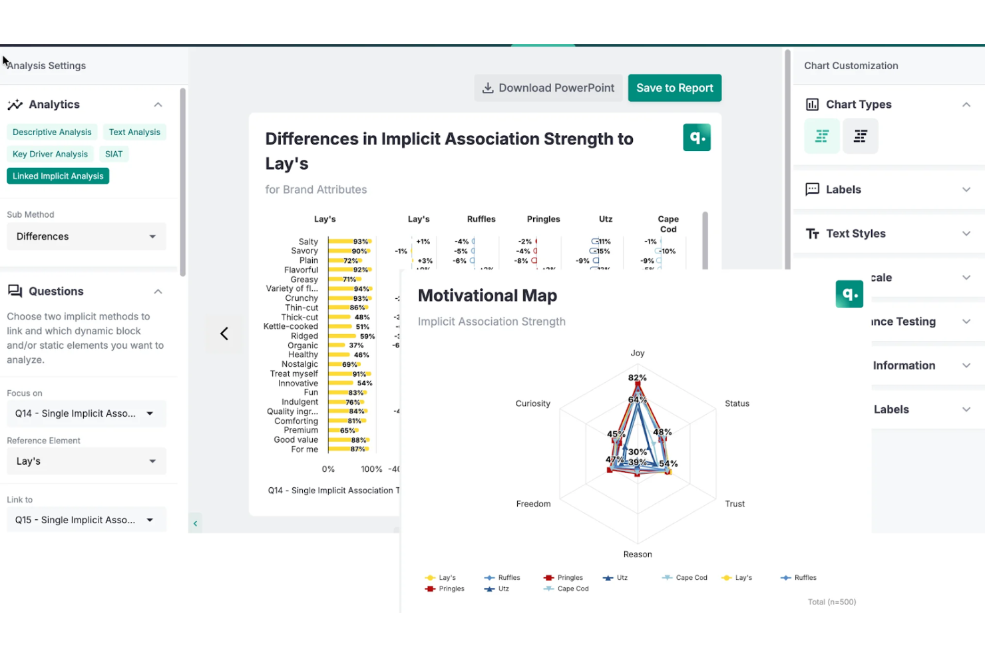The width and height of the screenshot is (985, 657).
Task: Click the Save to Report button
Action: tap(675, 88)
